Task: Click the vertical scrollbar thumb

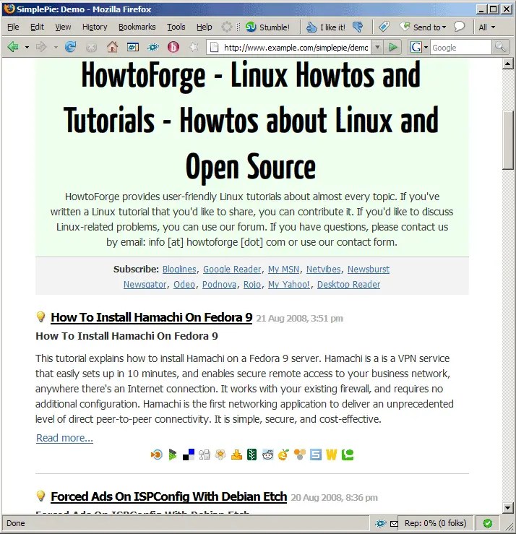Action: [x=508, y=140]
